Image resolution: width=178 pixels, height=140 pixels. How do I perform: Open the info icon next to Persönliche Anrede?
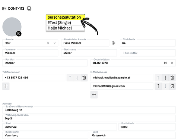pyautogui.click(x=113, y=43)
